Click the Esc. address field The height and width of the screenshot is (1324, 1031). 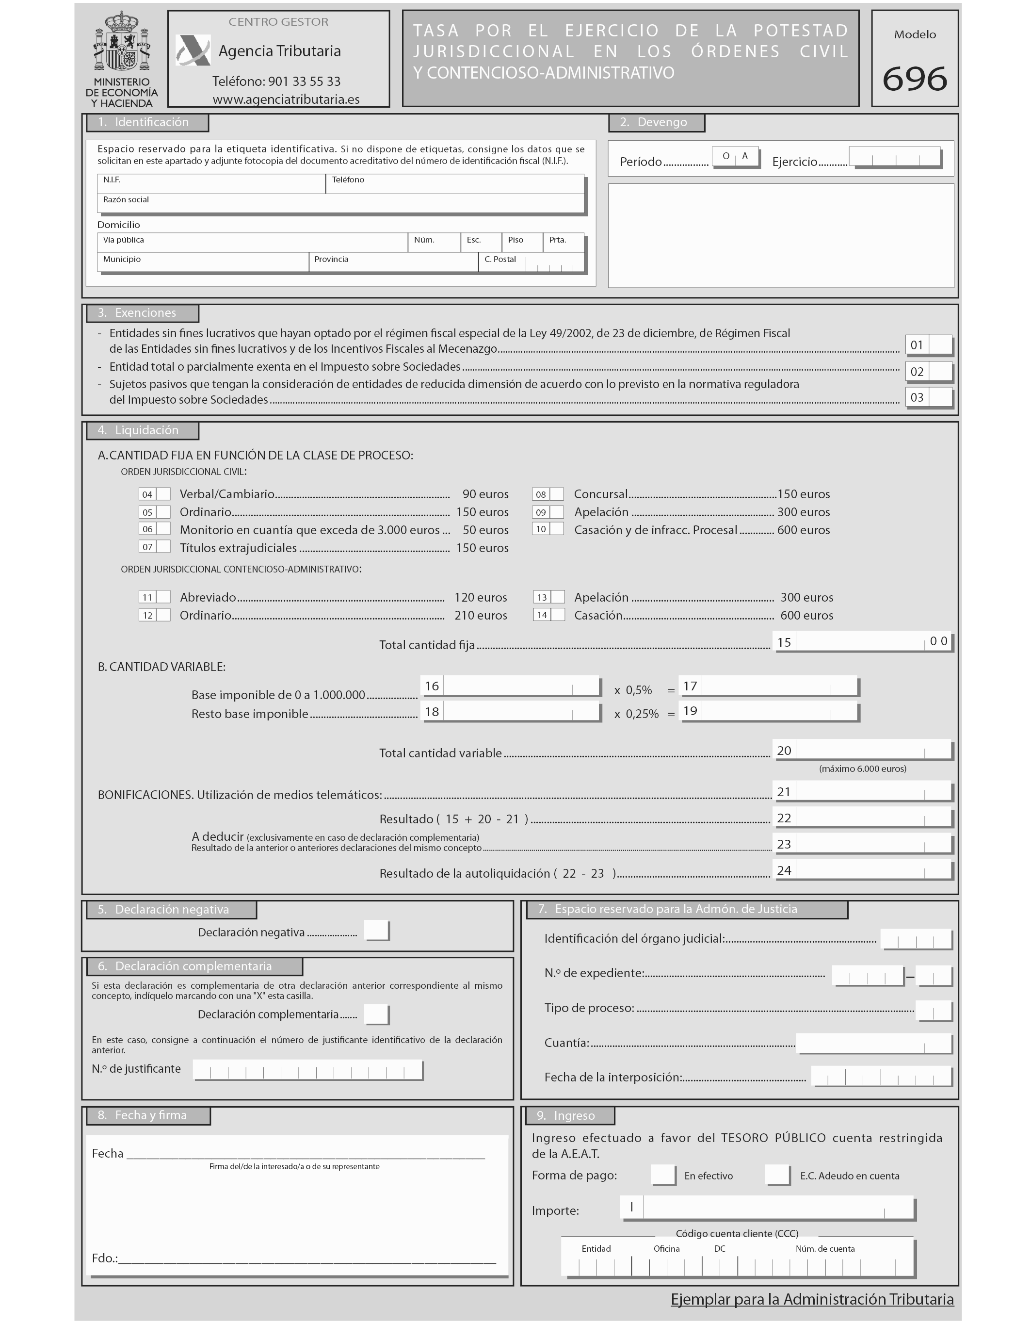click(481, 243)
